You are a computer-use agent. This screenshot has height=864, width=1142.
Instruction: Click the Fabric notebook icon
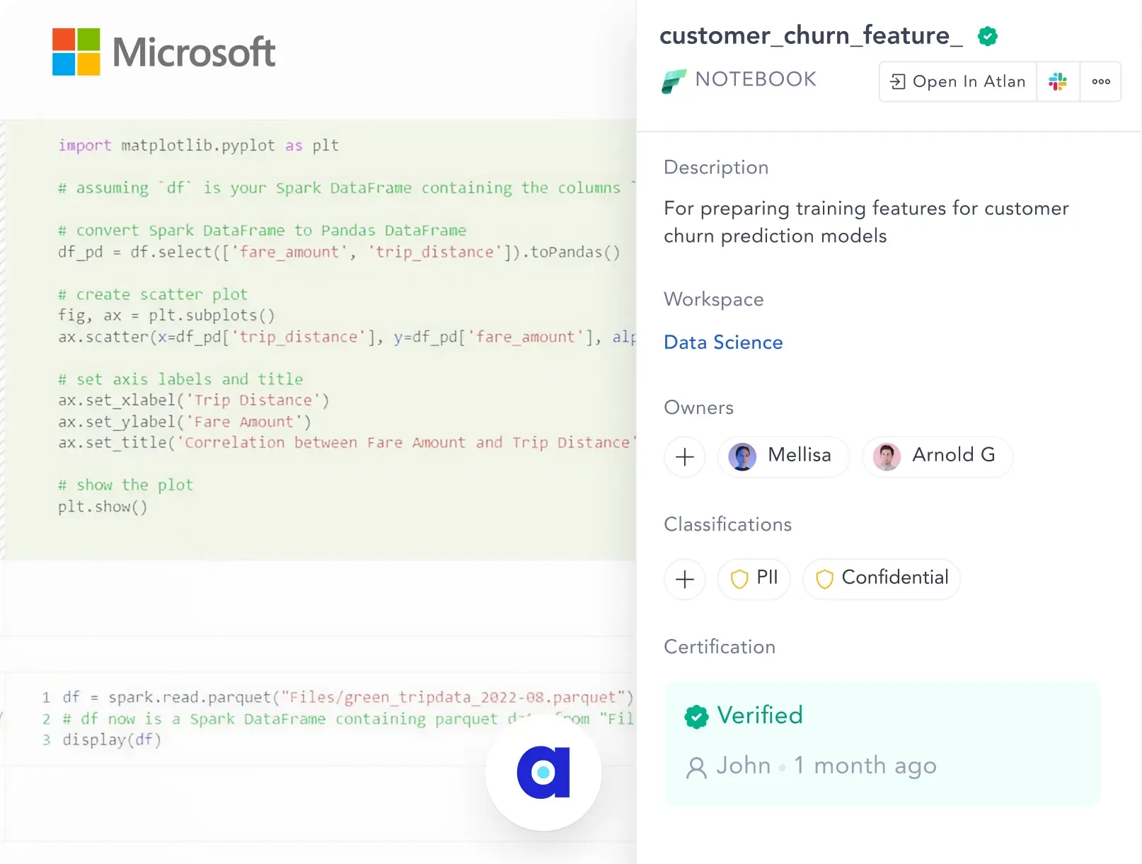pyautogui.click(x=674, y=81)
